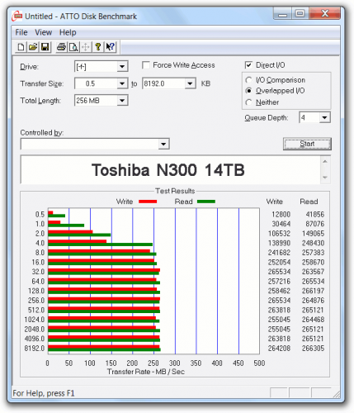Select the I/O Comparison radio button

tap(249, 80)
